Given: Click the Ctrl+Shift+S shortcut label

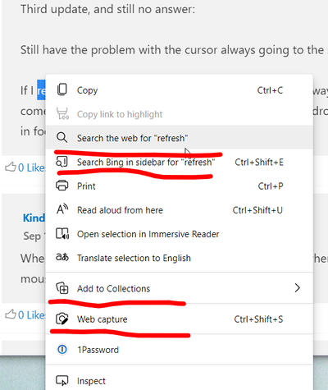Looking at the screenshot, I should click(258, 319).
